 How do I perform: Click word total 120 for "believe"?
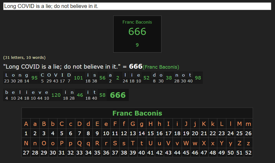(56, 95)
